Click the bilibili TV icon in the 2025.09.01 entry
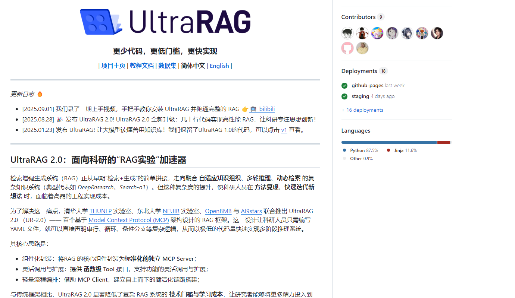Screen dimensions: 515x298 pos(254,109)
